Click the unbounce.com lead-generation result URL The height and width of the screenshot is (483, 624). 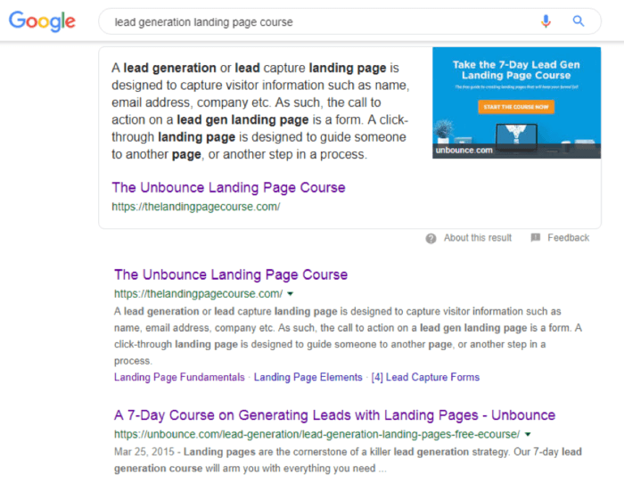(x=316, y=434)
